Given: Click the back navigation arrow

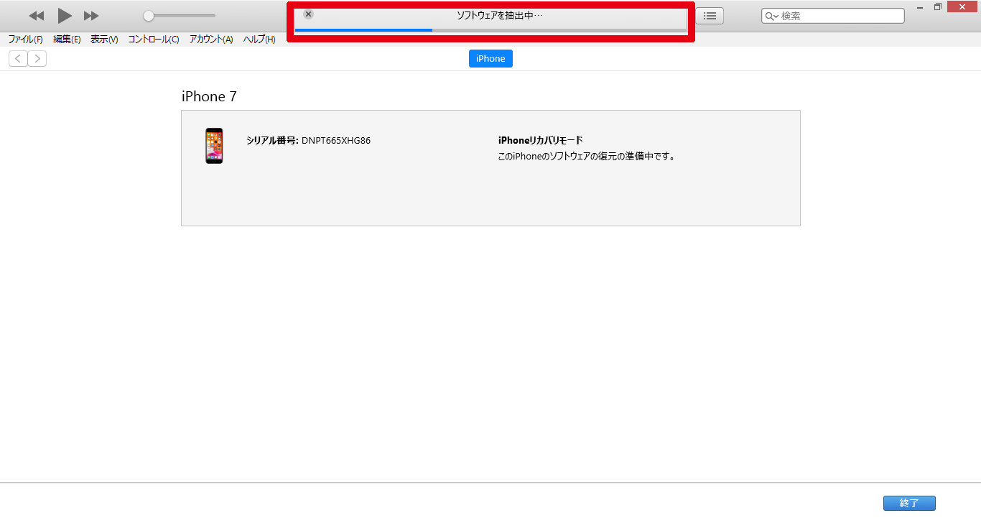Looking at the screenshot, I should (18, 59).
